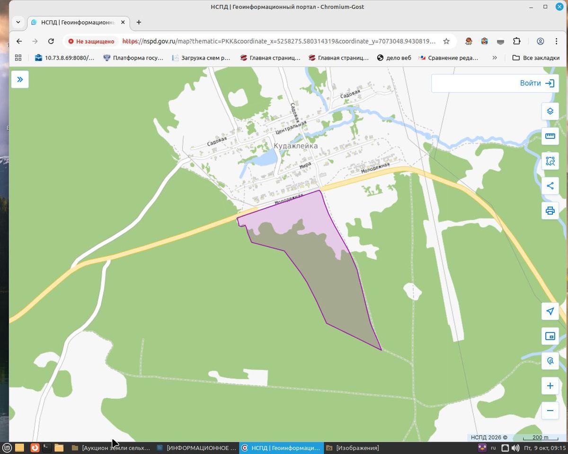Zoom in with the plus button

[550, 386]
